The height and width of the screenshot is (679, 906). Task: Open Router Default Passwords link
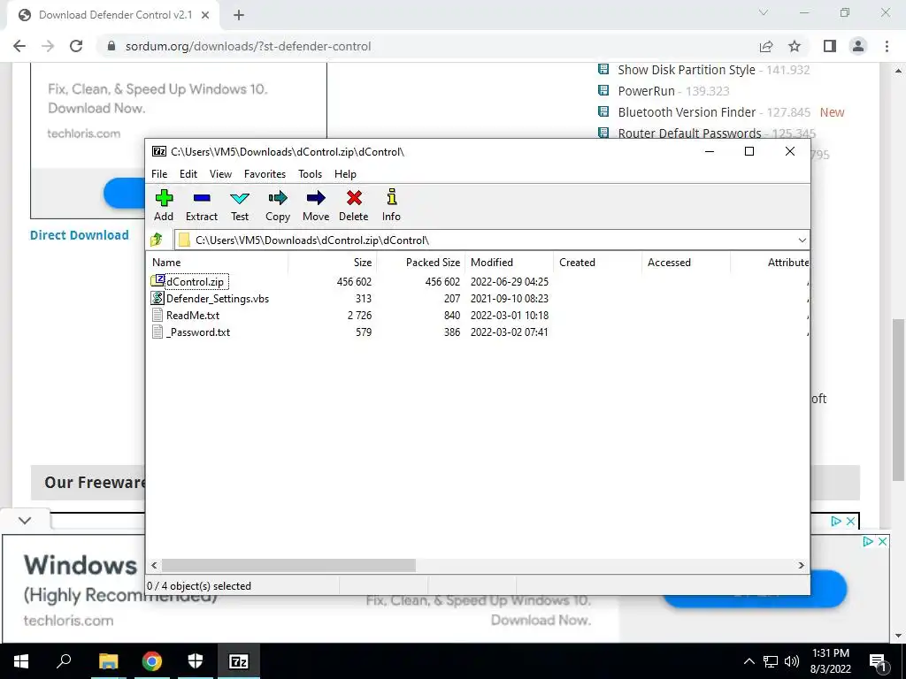point(689,134)
